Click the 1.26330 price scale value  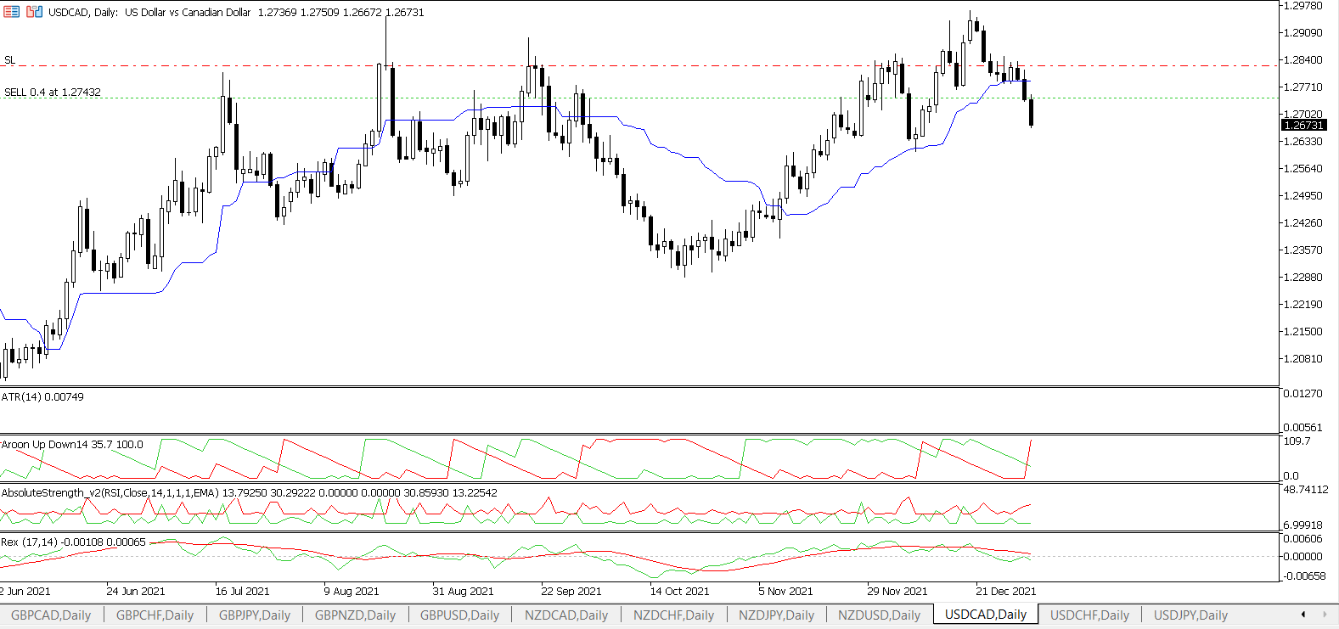click(1302, 142)
